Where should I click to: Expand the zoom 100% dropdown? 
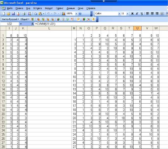(x=76, y=14)
